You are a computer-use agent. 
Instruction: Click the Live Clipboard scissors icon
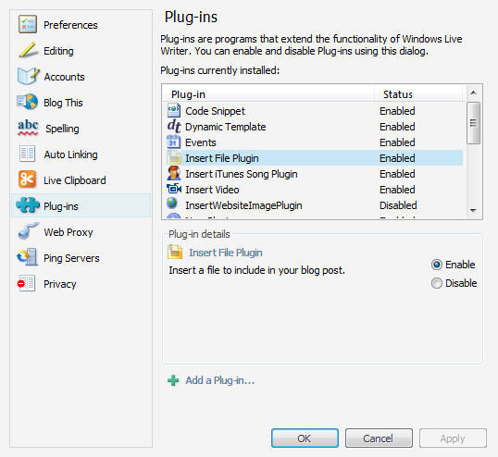28,179
